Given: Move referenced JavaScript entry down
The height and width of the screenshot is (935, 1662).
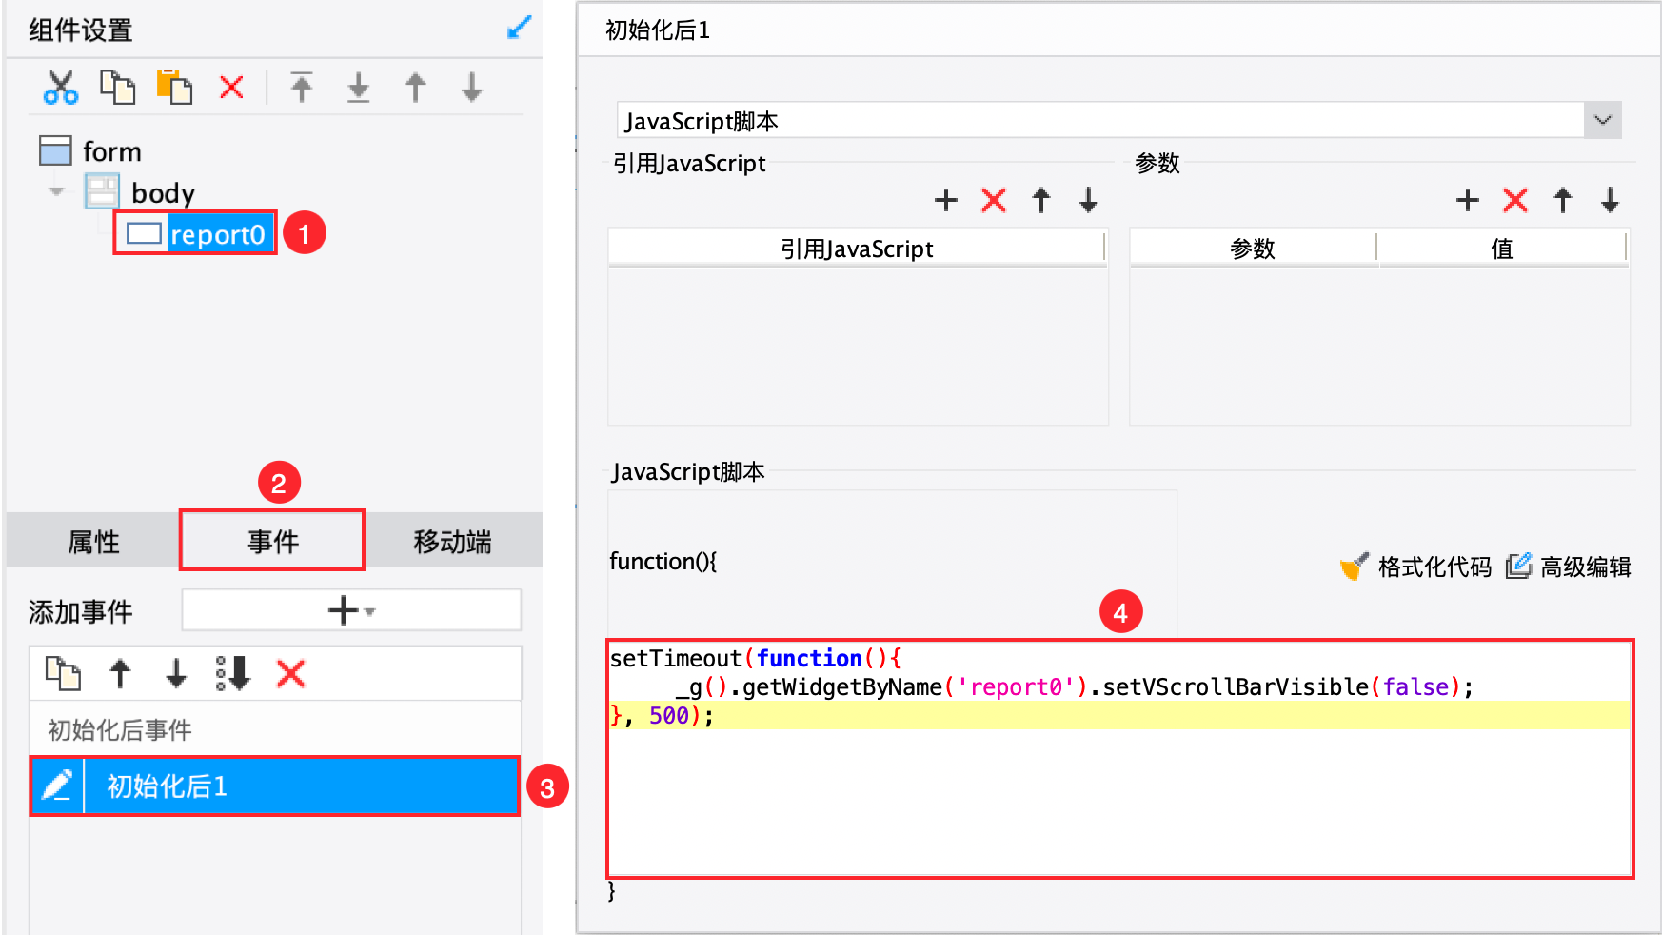Looking at the screenshot, I should point(1089,200).
